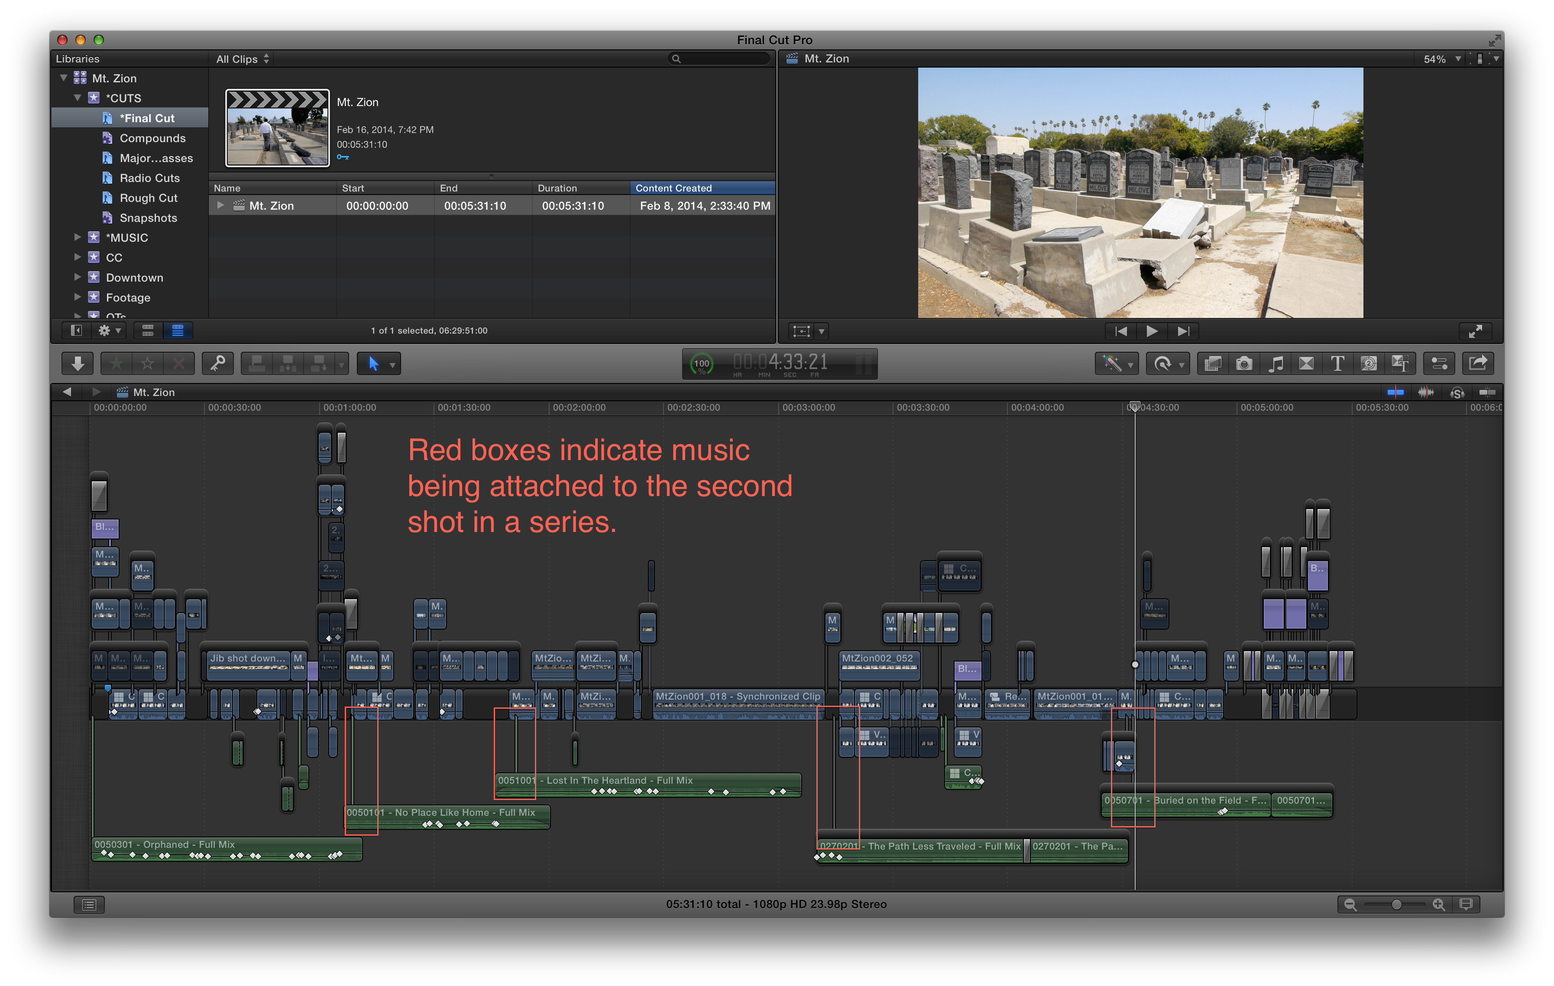This screenshot has height=986, width=1554.
Task: Open the Photos Browser camera icon
Action: click(1244, 363)
